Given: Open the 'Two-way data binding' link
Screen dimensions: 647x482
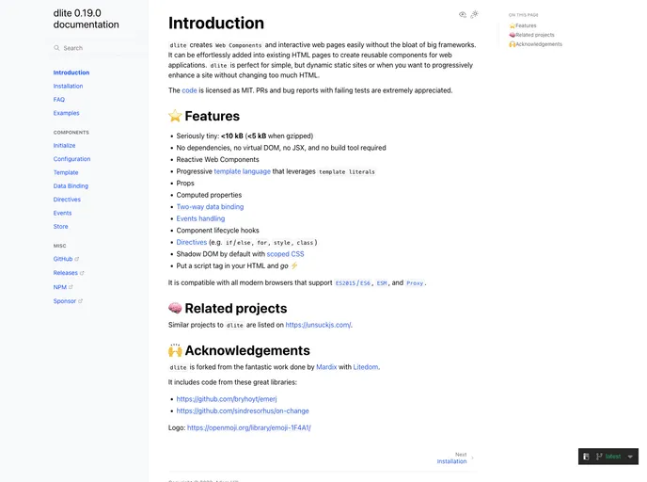Looking at the screenshot, I should point(210,207).
